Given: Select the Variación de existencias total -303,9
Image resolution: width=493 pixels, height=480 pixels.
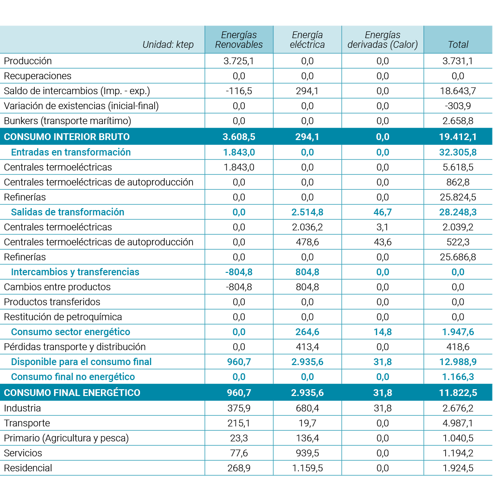Looking at the screenshot, I should coord(458,106).
